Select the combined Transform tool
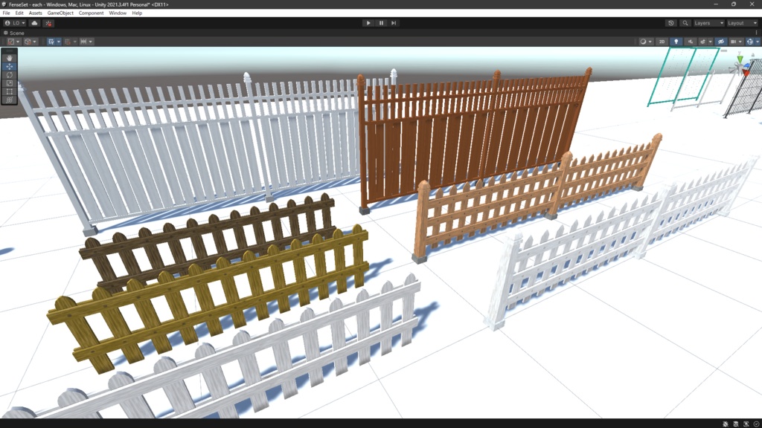The width and height of the screenshot is (762, 428). 9,100
